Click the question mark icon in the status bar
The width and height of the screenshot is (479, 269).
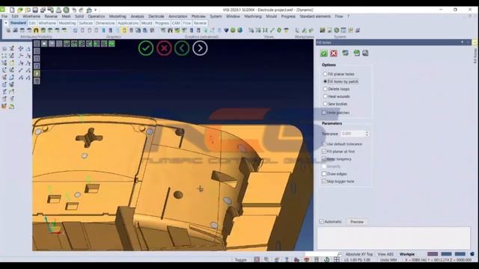tap(287, 259)
